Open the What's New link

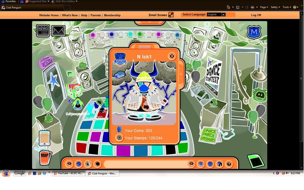pyautogui.click(x=70, y=15)
